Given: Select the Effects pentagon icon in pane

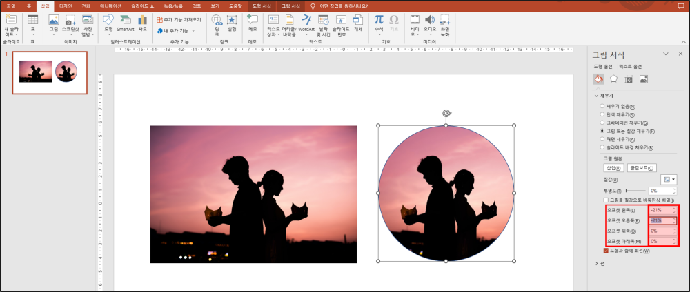Looking at the screenshot, I should click(x=614, y=79).
